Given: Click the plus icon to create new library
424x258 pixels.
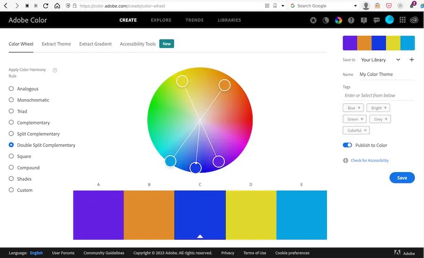Looking at the screenshot, I should click(x=412, y=59).
